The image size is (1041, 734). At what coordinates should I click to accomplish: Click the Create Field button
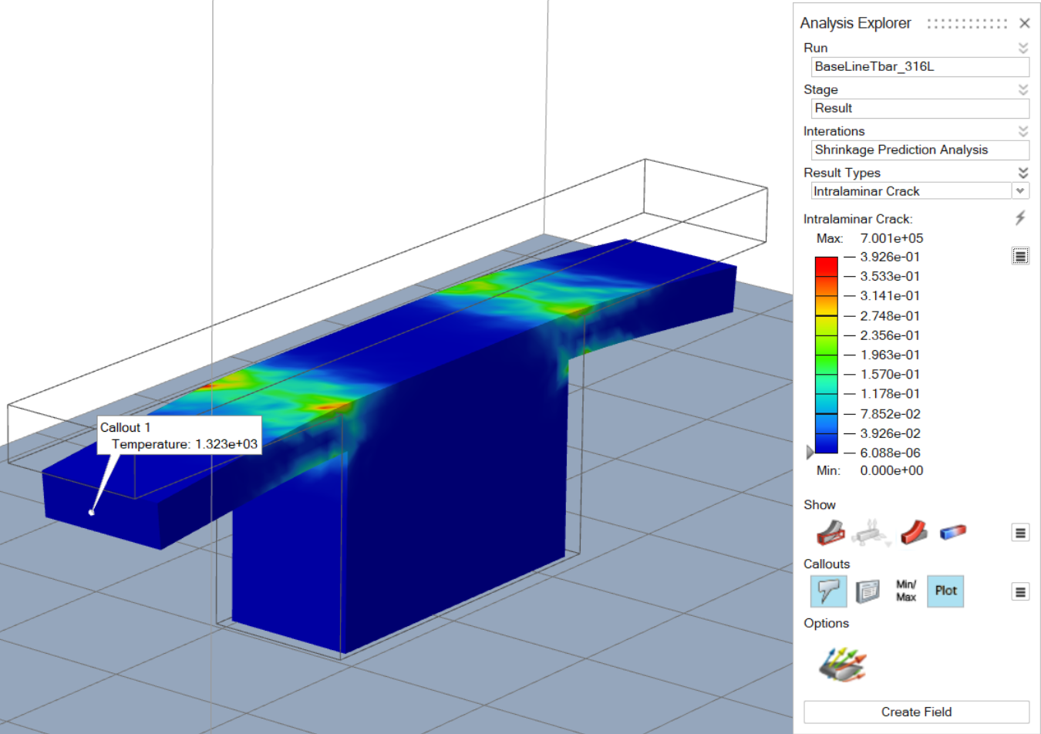pos(916,712)
